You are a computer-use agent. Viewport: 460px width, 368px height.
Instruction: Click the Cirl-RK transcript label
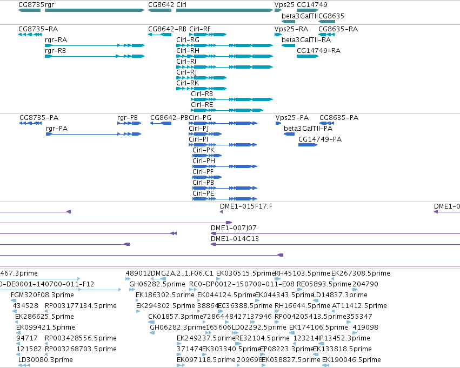(x=188, y=83)
